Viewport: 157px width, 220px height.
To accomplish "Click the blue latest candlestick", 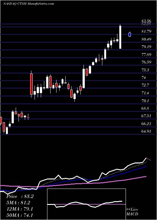I will tap(130, 34).
